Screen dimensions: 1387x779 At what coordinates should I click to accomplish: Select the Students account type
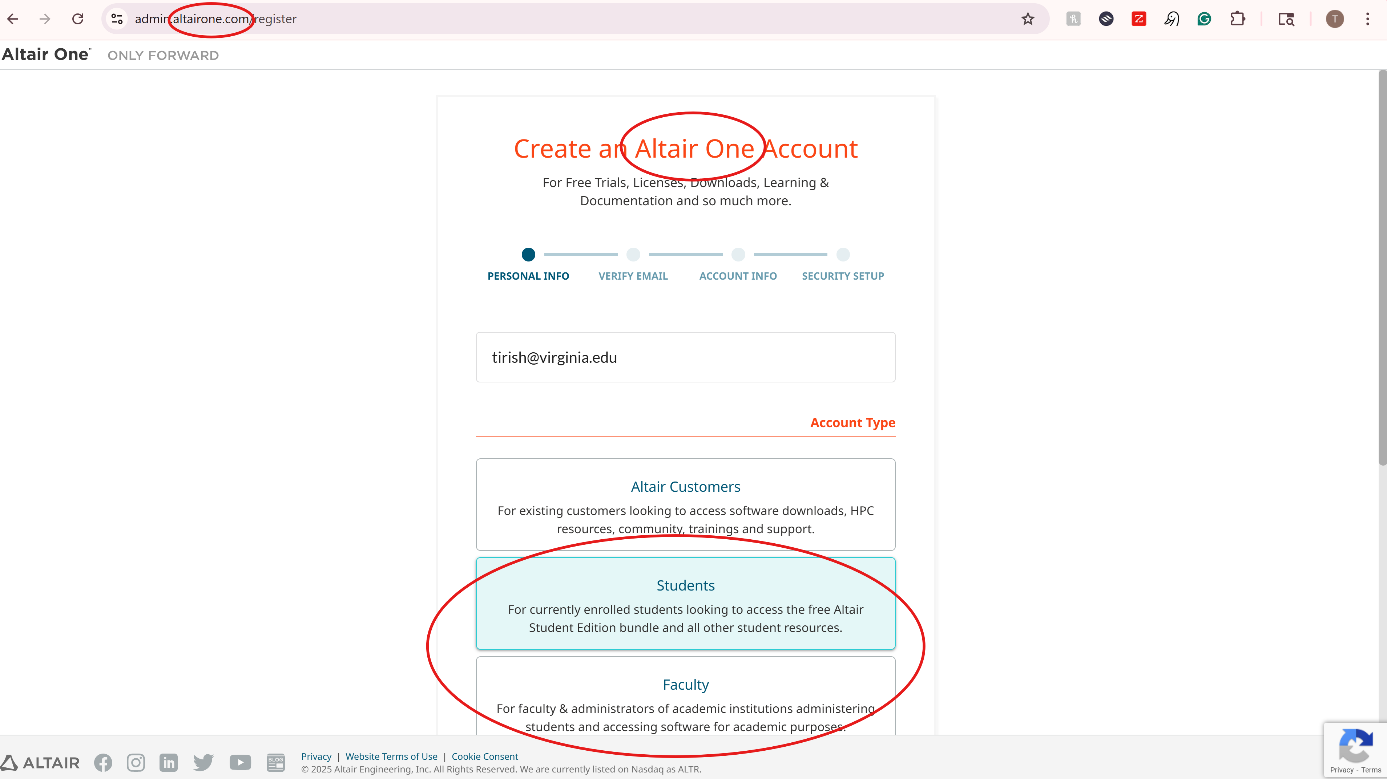[x=685, y=604]
